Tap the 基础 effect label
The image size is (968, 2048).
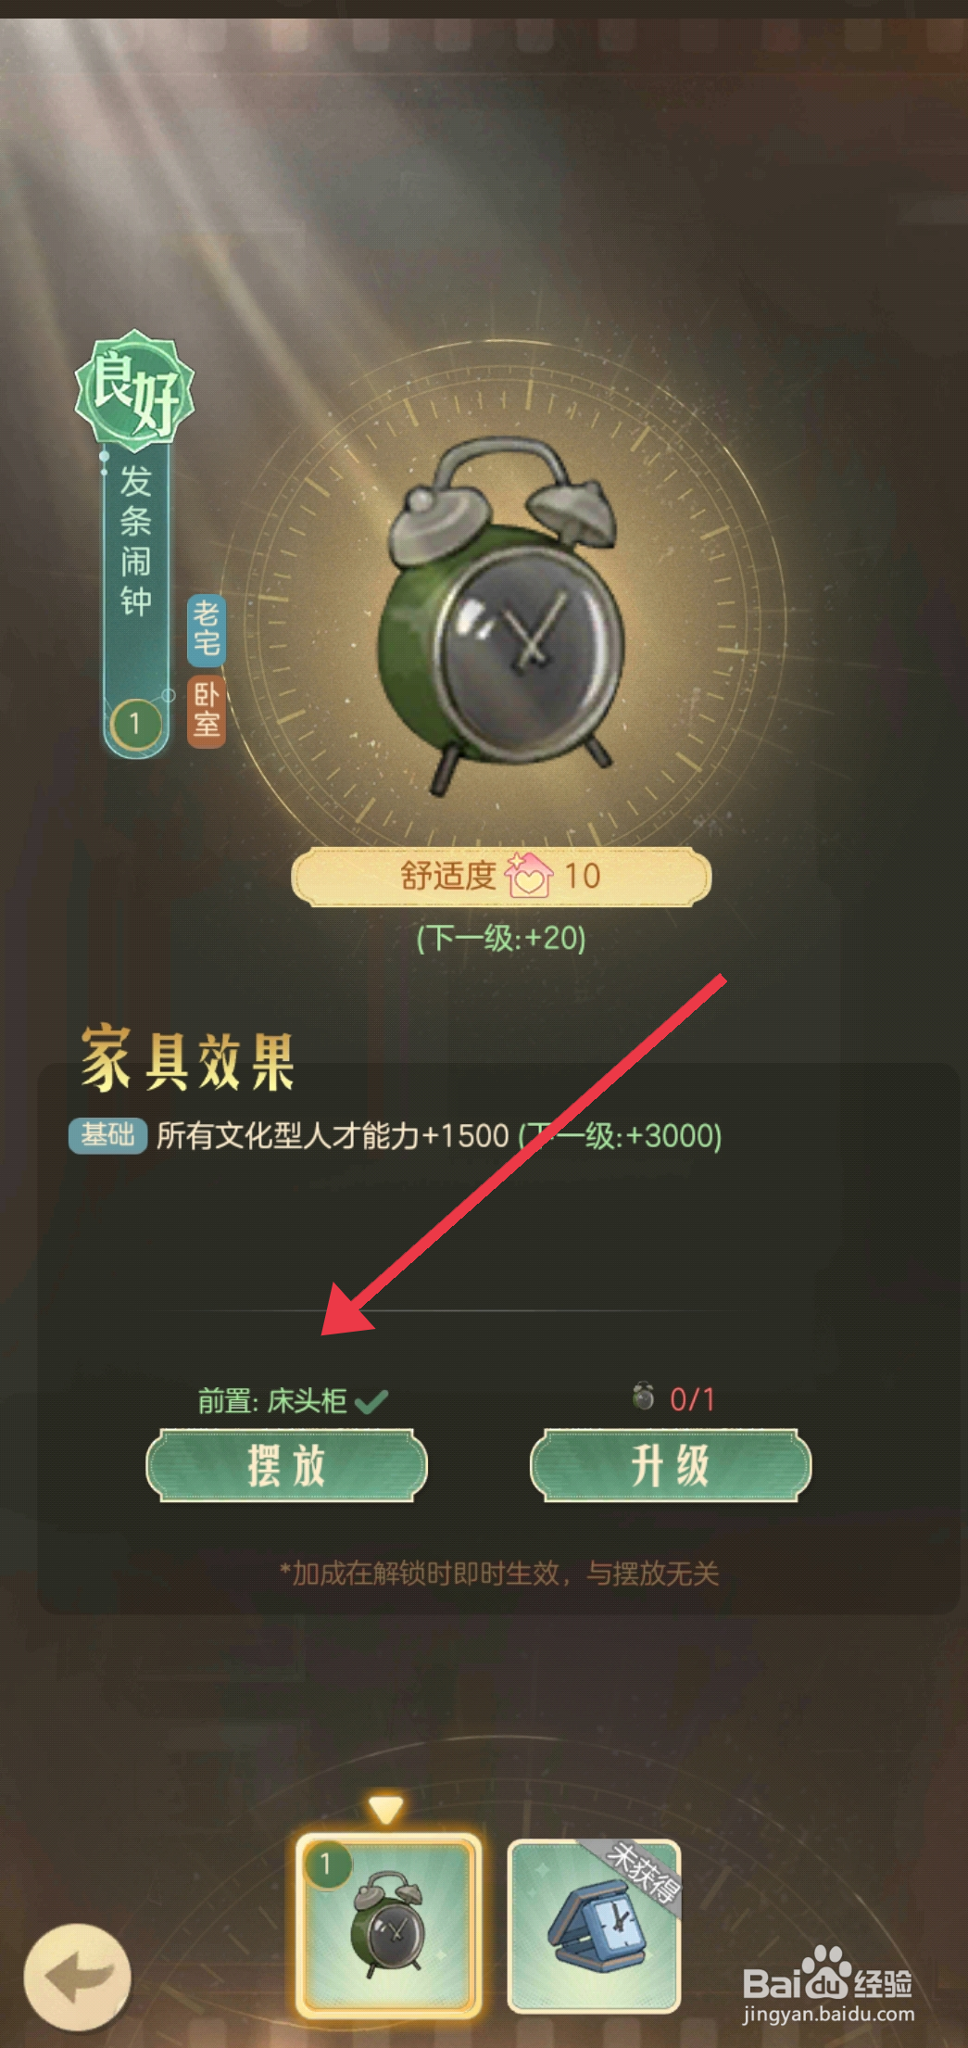click(107, 1135)
